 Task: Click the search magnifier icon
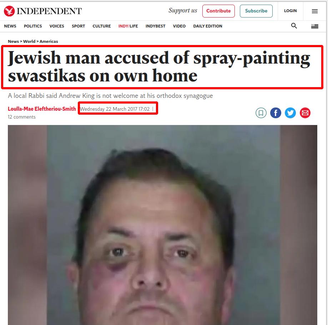[294, 26]
